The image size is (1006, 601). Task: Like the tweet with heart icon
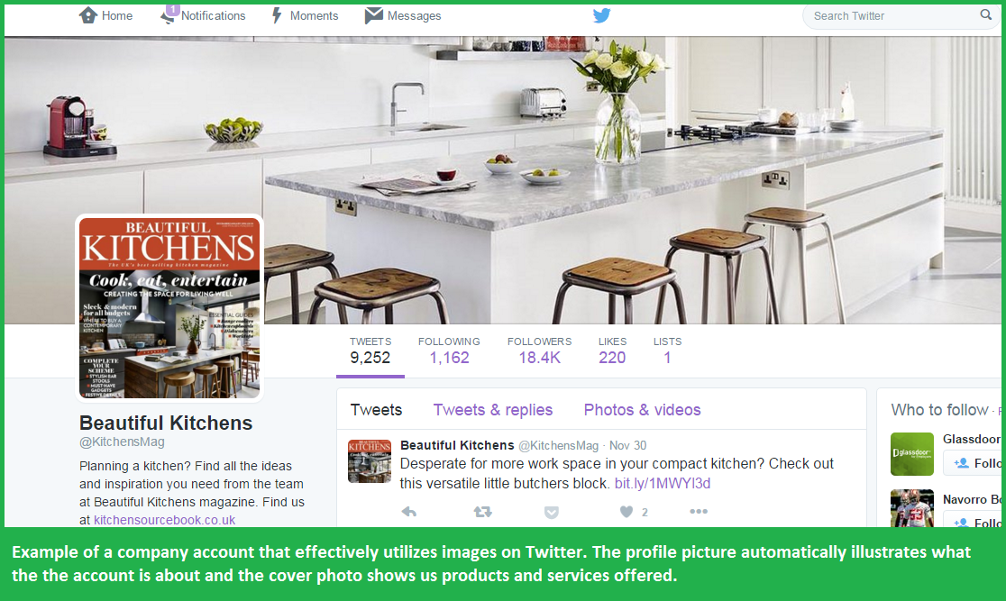(626, 511)
